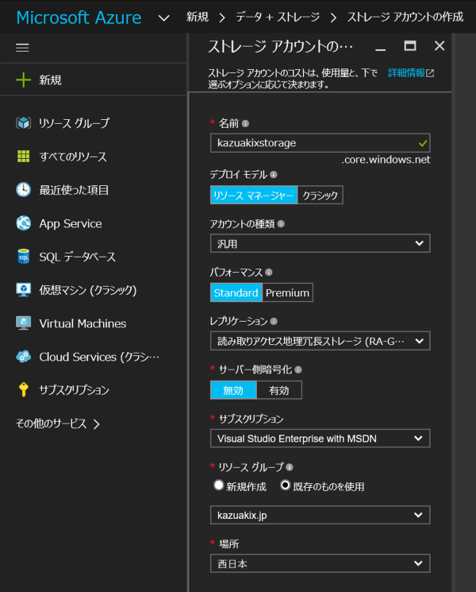Set server-side encryption to 無効
The width and height of the screenshot is (476, 592).
(233, 390)
